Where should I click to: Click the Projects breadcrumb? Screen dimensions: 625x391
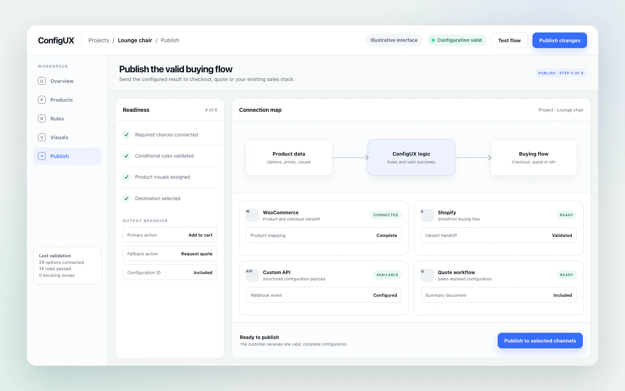coord(99,40)
